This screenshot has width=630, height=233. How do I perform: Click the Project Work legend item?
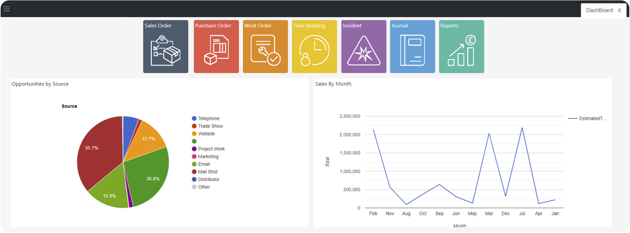pos(211,149)
